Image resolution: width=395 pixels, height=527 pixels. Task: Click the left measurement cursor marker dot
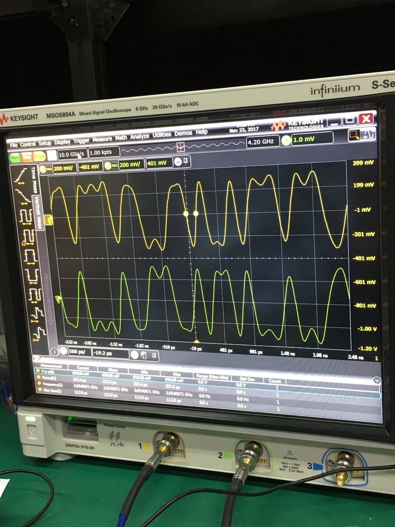[186, 214]
